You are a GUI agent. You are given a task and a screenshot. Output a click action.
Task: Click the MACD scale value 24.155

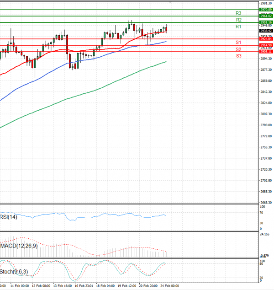click(x=264, y=234)
